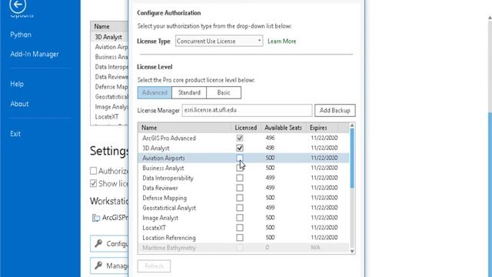
Task: Open the Learn More link
Action: (x=282, y=41)
